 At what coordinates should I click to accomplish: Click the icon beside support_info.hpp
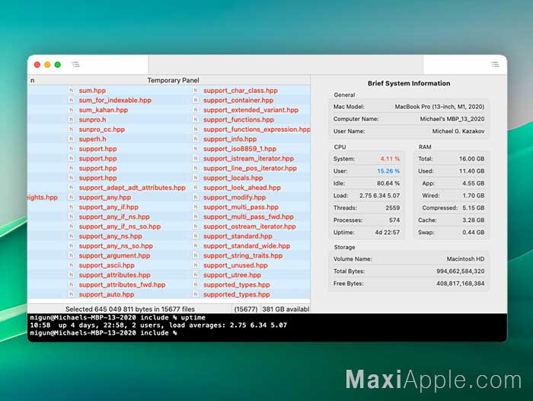click(196, 139)
